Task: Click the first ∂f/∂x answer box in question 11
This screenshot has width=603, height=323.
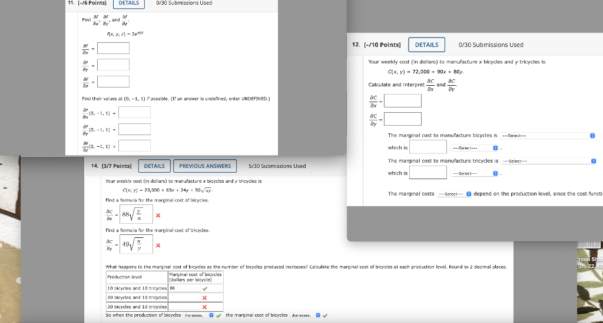Action: [x=114, y=48]
